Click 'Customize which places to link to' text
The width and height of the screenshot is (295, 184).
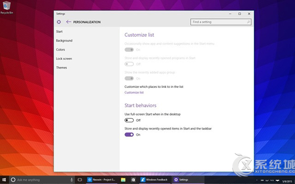coord(154,87)
